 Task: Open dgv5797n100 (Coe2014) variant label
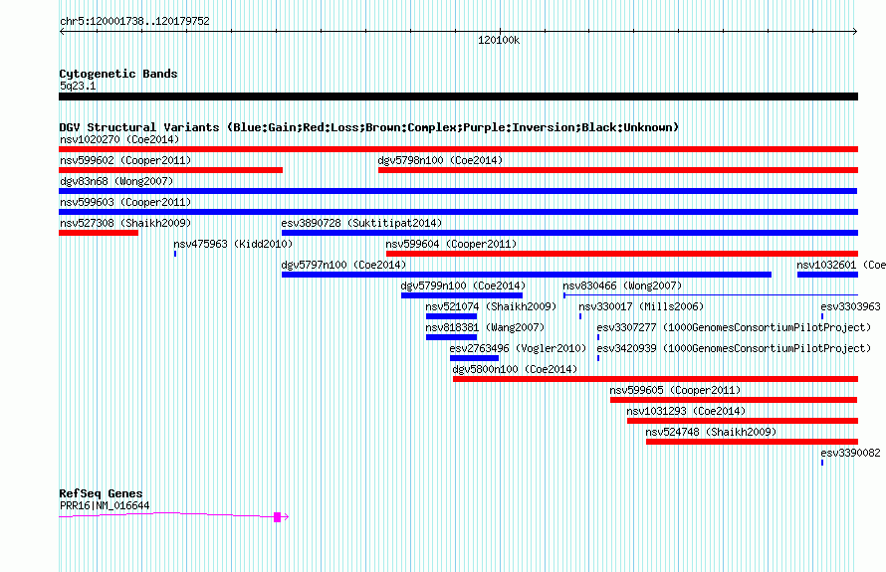click(x=343, y=265)
